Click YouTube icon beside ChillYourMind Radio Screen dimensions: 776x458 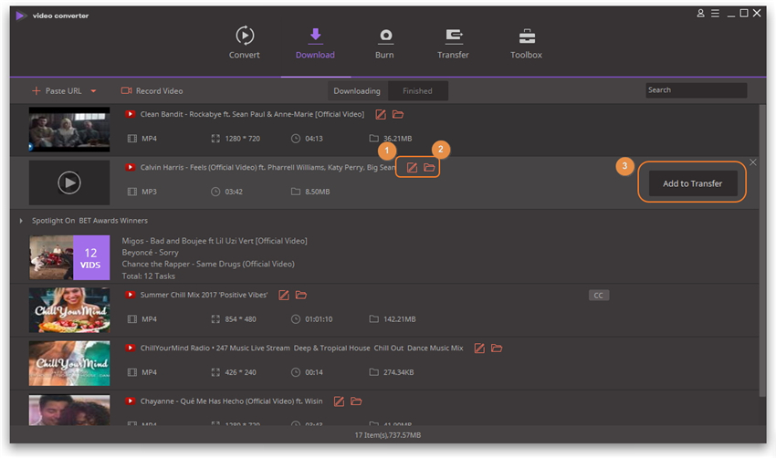pyautogui.click(x=131, y=348)
